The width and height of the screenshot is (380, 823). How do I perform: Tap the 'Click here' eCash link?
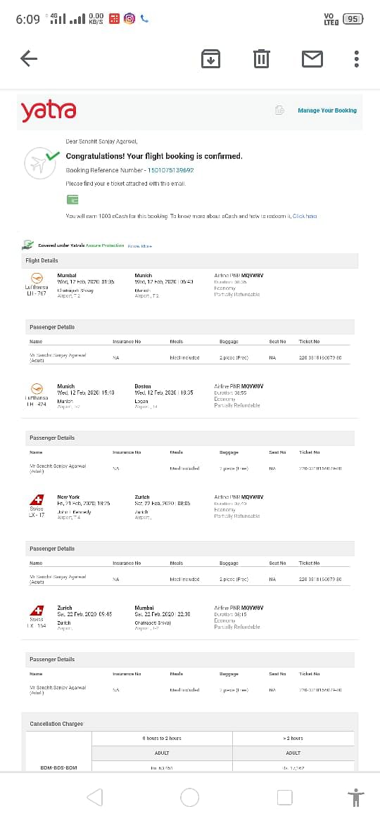[305, 216]
